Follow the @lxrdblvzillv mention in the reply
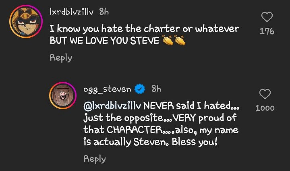290x171 pixels. pyautogui.click(x=112, y=106)
